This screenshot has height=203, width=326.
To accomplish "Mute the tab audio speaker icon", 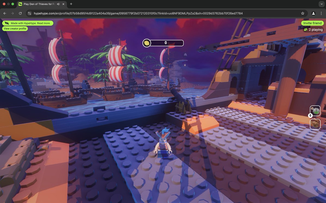I will coord(58,4).
